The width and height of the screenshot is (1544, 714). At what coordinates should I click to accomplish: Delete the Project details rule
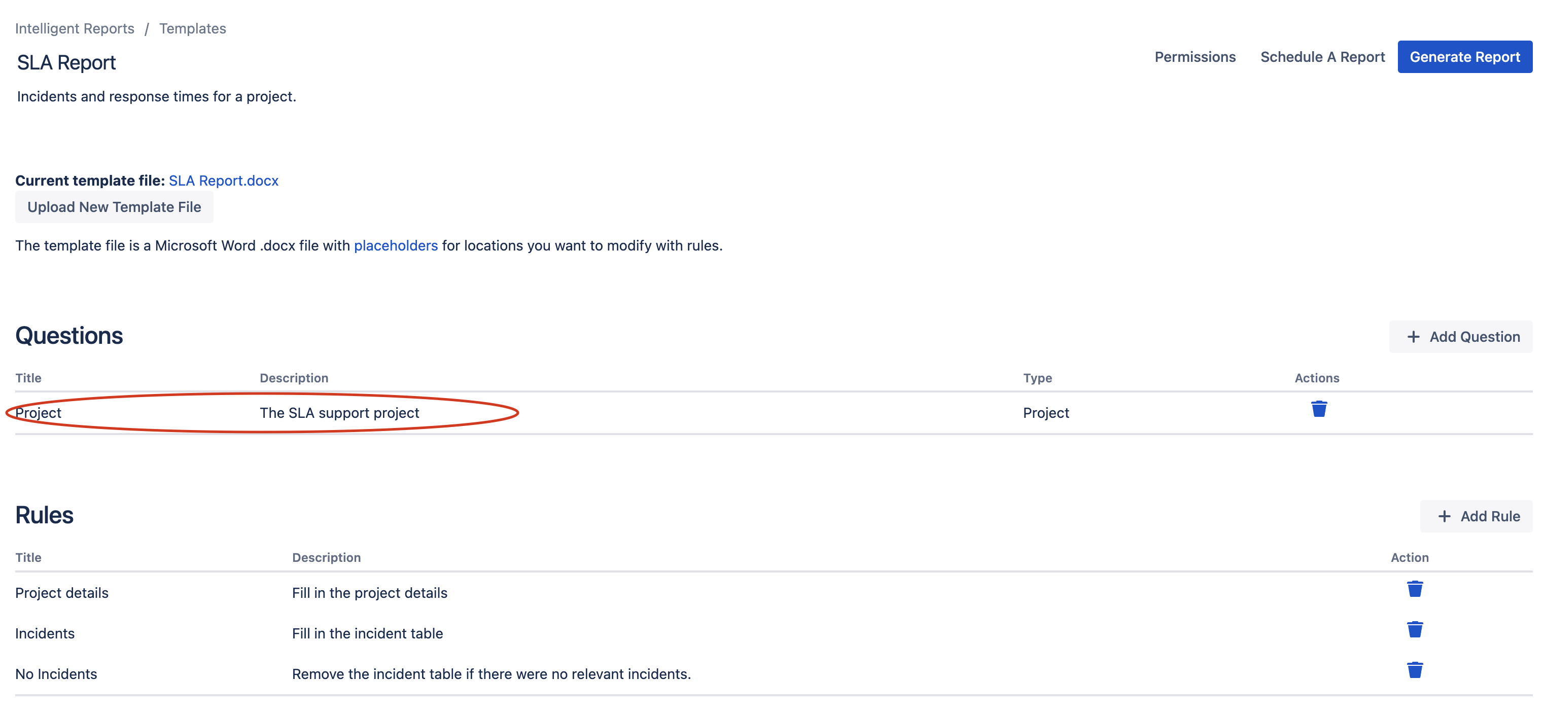coord(1415,589)
